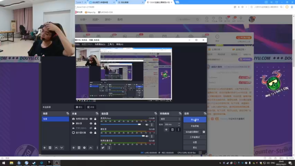The image size is (295, 166).
Task: Undock the Scene Transitions panel popout icon
Action: (180, 114)
